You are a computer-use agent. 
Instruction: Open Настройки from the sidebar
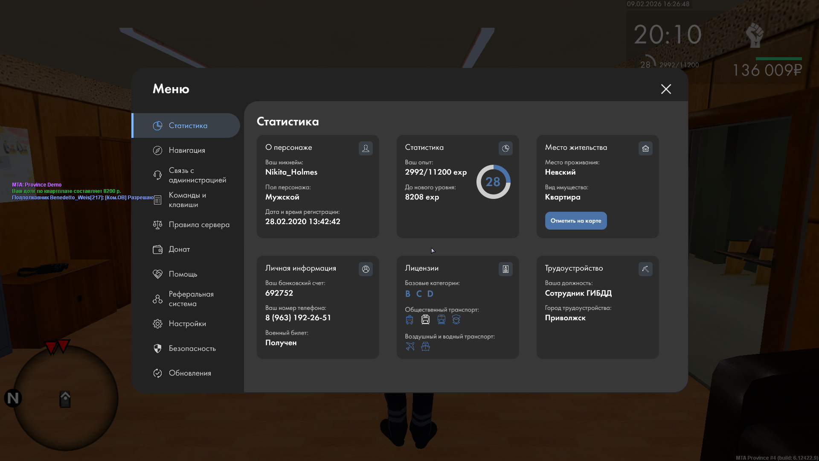click(x=187, y=324)
